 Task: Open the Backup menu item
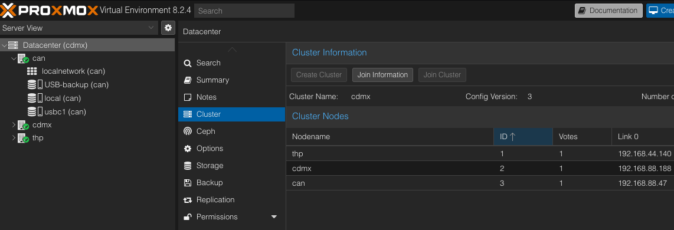[x=232, y=183]
